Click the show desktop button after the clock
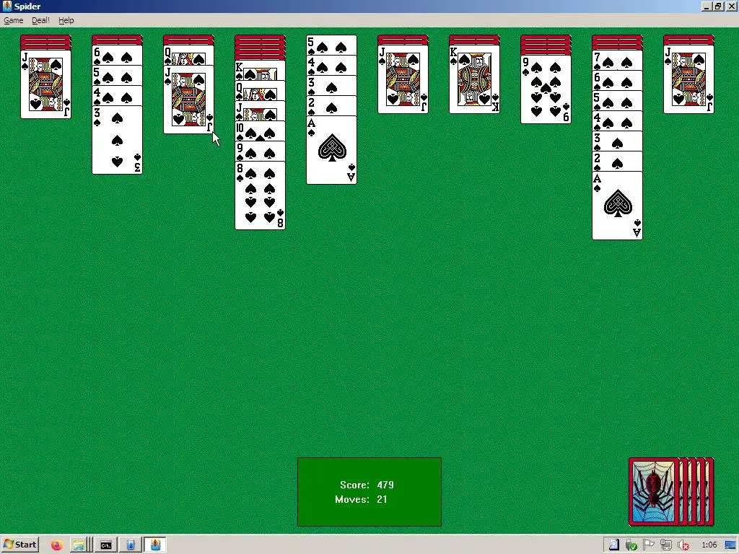The image size is (739, 554). pos(730,545)
